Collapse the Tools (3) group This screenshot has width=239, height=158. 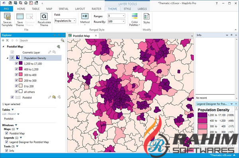coord(17,146)
